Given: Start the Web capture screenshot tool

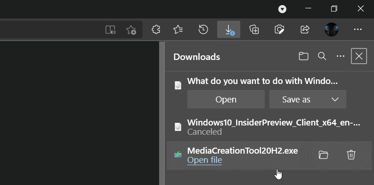Looking at the screenshot, I should click(x=279, y=30).
